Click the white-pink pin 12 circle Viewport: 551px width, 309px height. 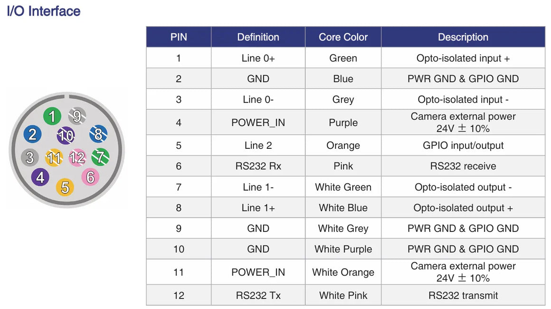pyautogui.click(x=77, y=157)
